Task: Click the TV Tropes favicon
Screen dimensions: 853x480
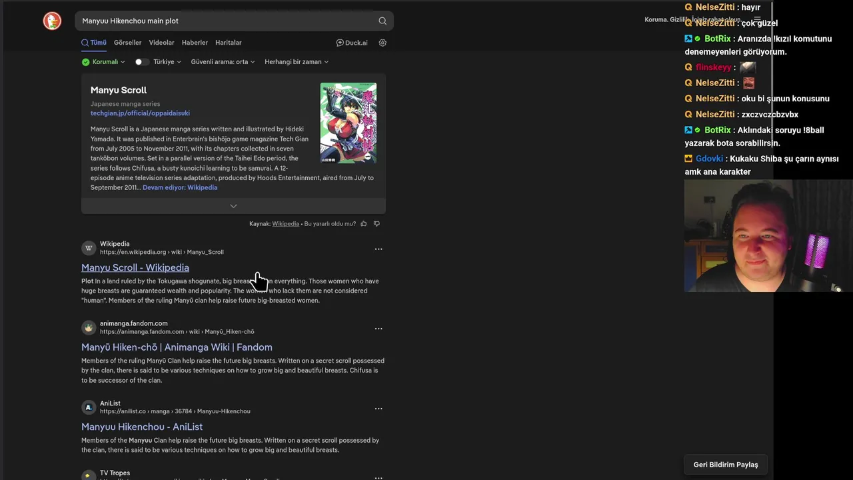Action: pos(89,475)
